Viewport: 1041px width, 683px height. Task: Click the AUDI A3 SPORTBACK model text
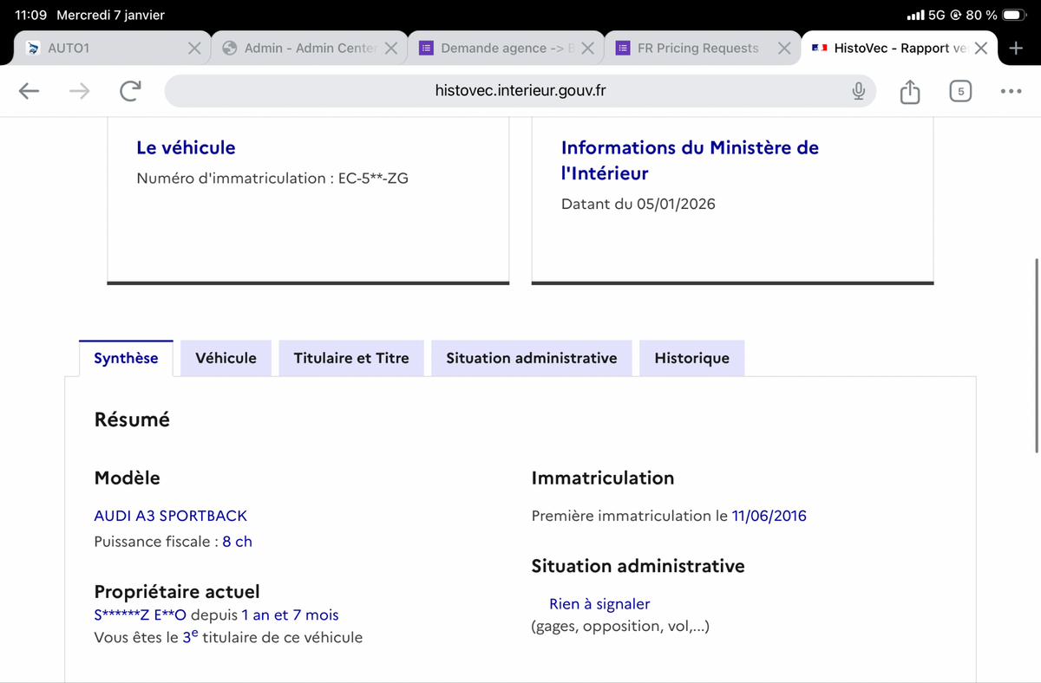170,516
